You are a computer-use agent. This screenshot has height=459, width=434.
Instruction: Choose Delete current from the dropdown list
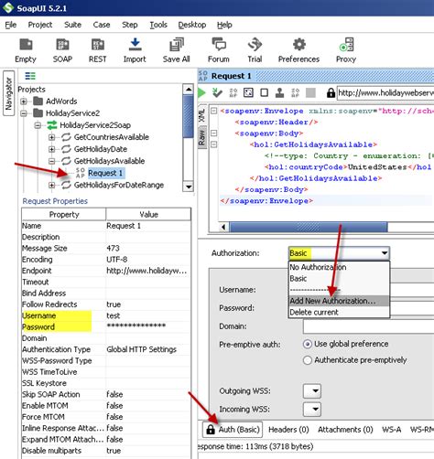339,312
